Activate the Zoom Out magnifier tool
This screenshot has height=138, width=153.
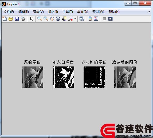point(46,19)
